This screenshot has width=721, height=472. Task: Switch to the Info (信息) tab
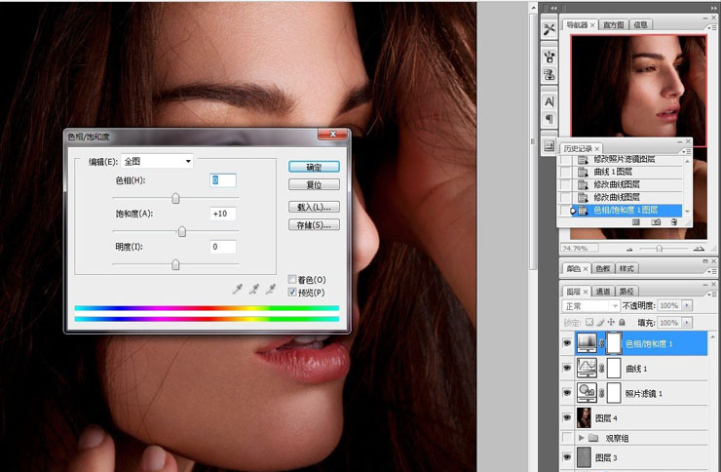(x=640, y=24)
